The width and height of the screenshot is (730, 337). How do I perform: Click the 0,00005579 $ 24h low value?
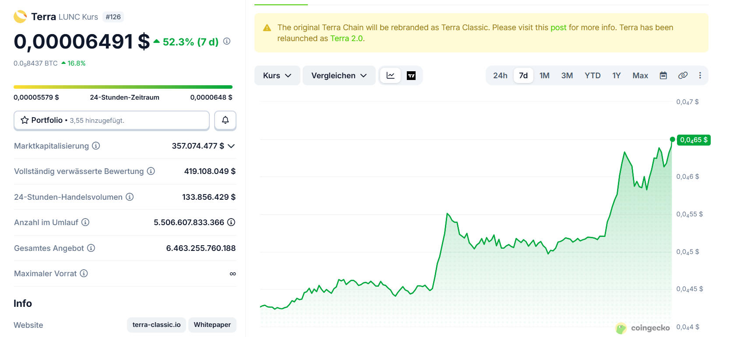click(36, 97)
